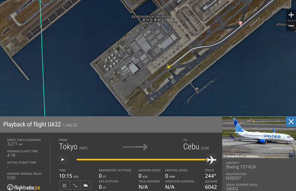Image resolution: width=296 pixels, height=191 pixels.
Task: Click the Tokyo (NRT) origin airport
Action: tap(73, 147)
